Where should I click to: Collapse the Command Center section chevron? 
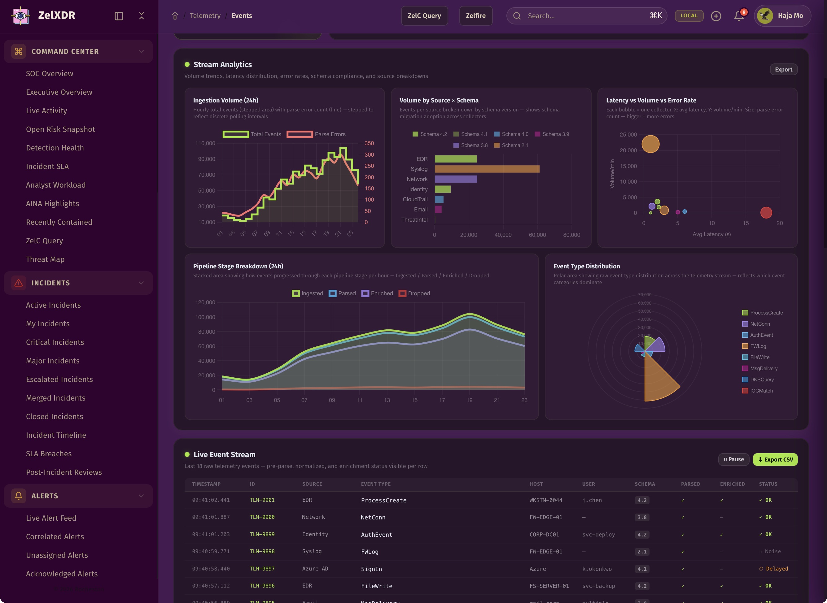pyautogui.click(x=141, y=51)
